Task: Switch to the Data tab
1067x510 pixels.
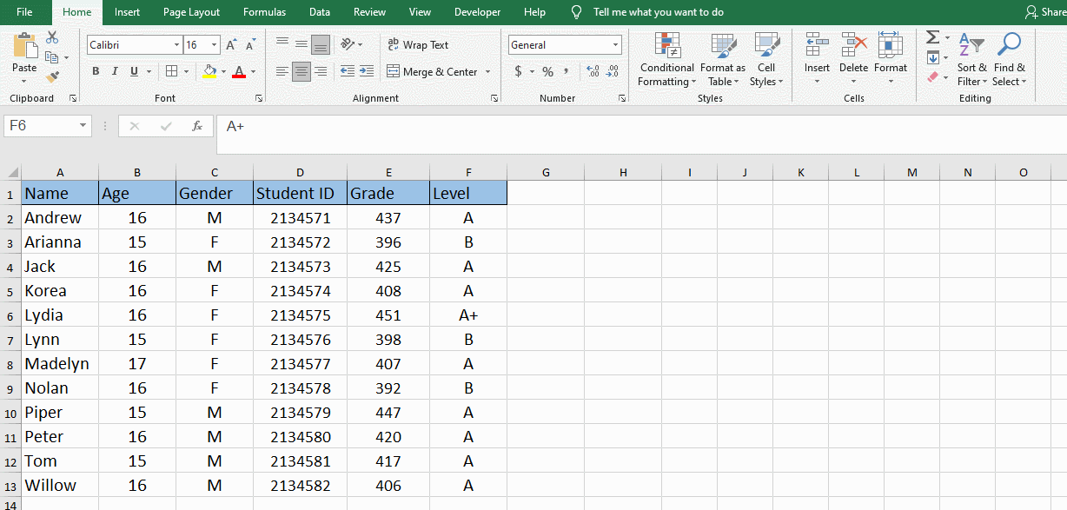Action: [x=320, y=12]
